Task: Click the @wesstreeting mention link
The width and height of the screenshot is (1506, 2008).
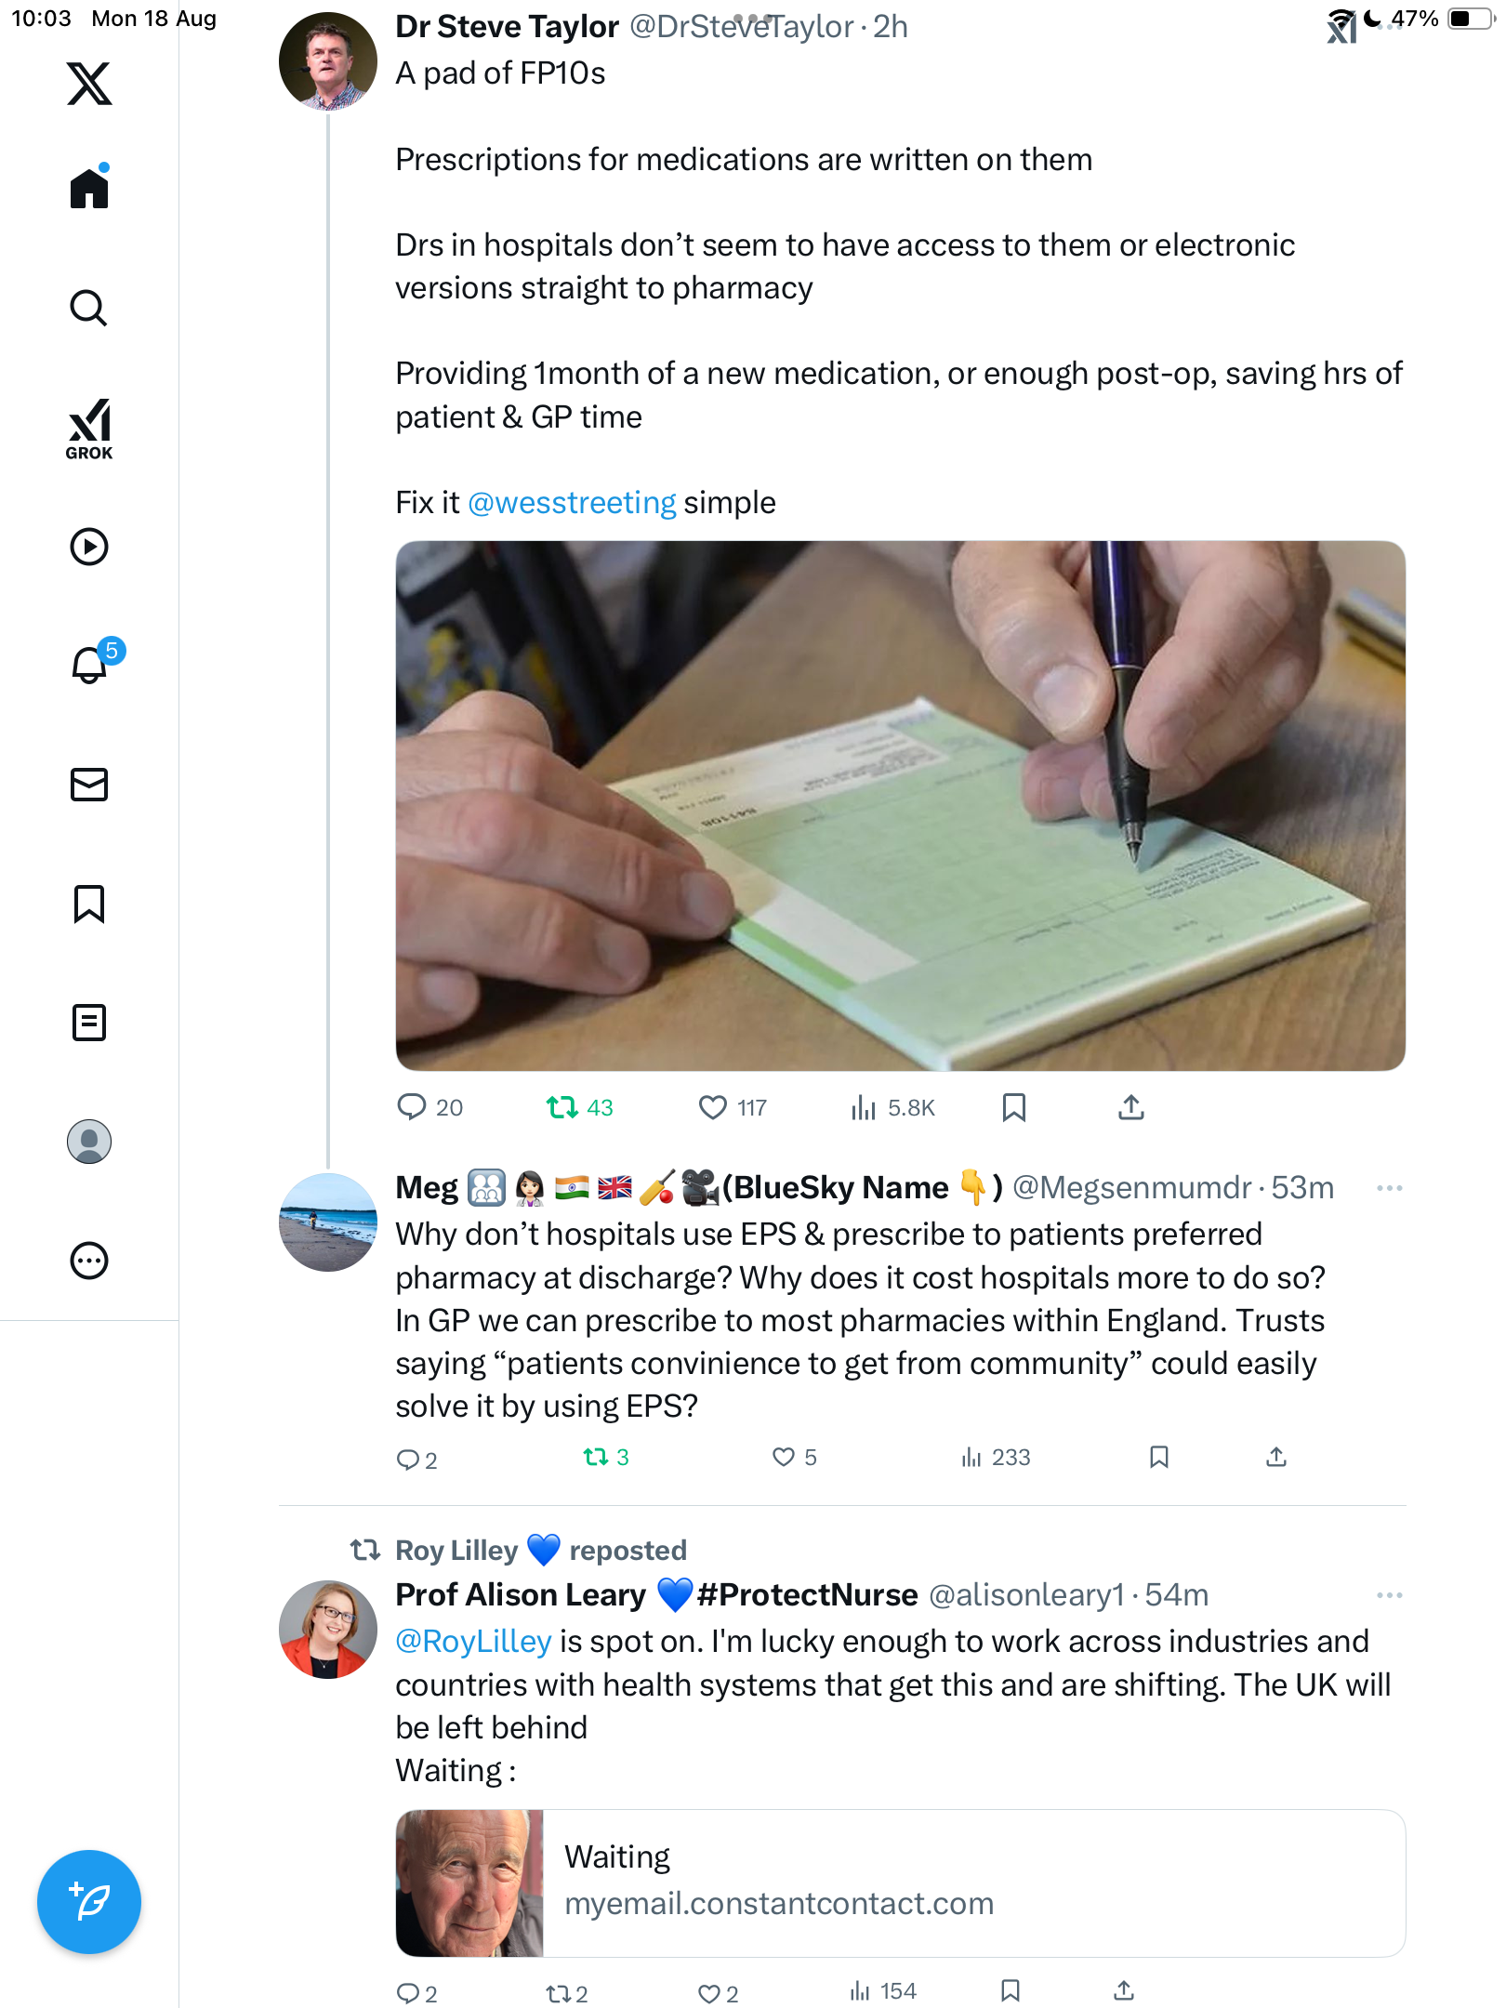Action: [572, 503]
